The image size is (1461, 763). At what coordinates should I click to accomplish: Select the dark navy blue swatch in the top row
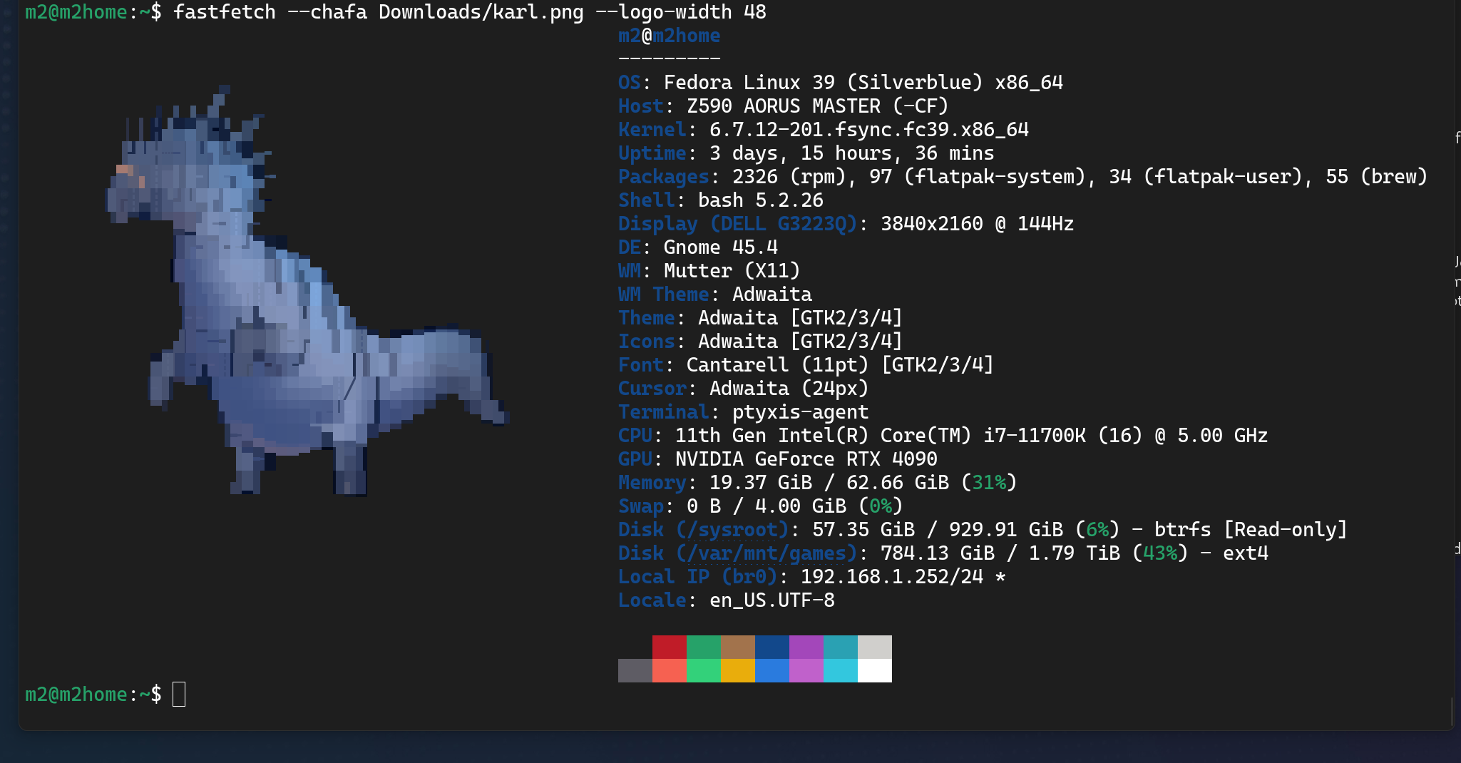click(772, 647)
